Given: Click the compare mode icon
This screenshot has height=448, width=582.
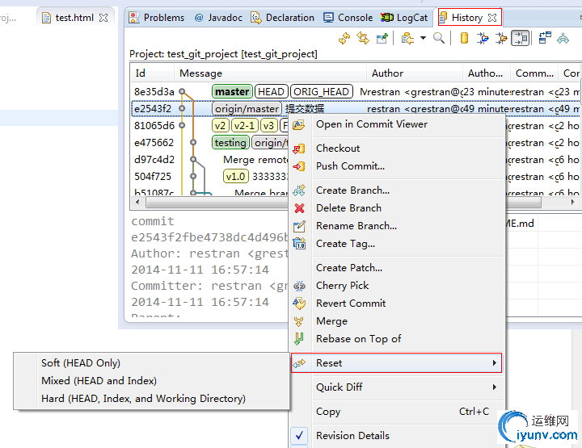Looking at the screenshot, I should coord(545,38).
